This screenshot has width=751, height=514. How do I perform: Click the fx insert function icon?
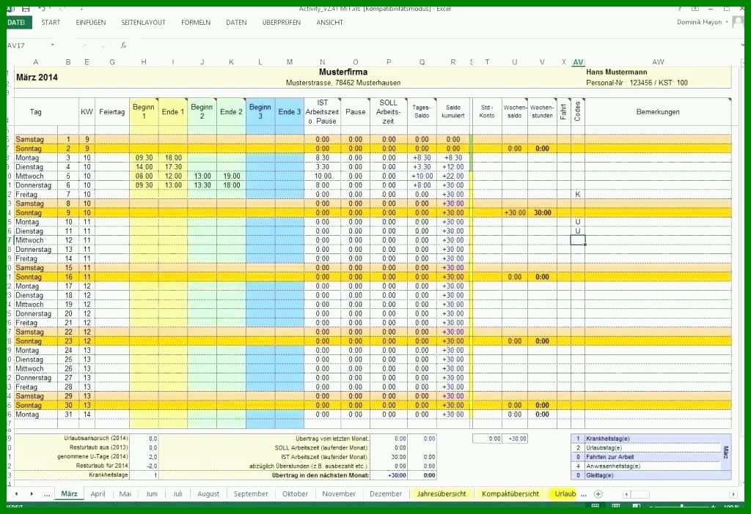point(123,45)
